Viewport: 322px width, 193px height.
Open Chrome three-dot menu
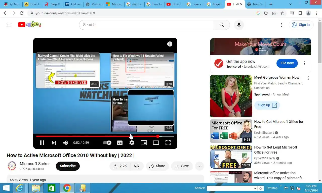point(316,13)
